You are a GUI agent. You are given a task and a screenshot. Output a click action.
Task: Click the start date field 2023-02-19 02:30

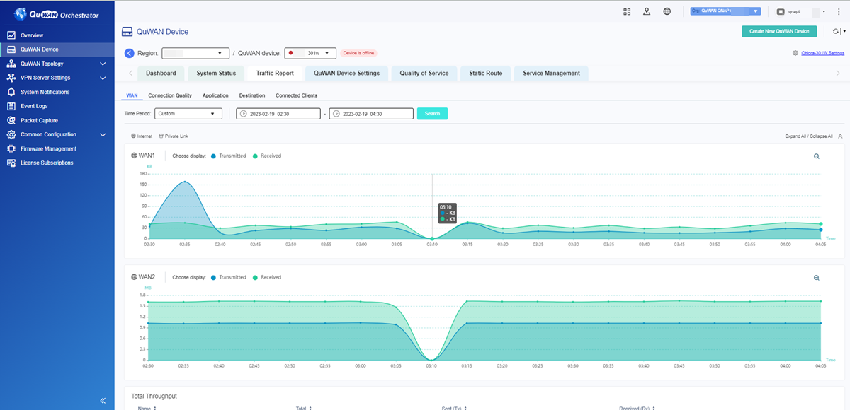coord(278,113)
